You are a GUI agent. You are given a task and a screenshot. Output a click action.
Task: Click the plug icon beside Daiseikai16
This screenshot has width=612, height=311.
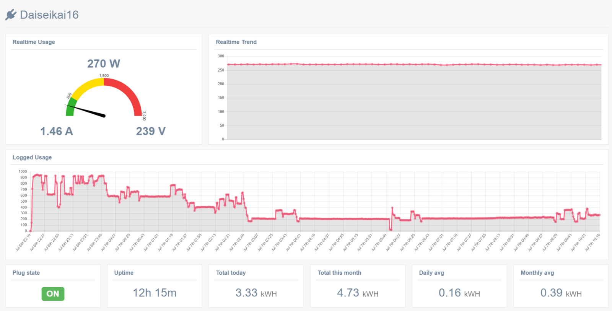pyautogui.click(x=11, y=15)
